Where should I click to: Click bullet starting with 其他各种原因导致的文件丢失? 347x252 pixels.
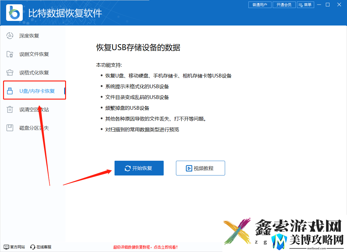tap(156, 119)
